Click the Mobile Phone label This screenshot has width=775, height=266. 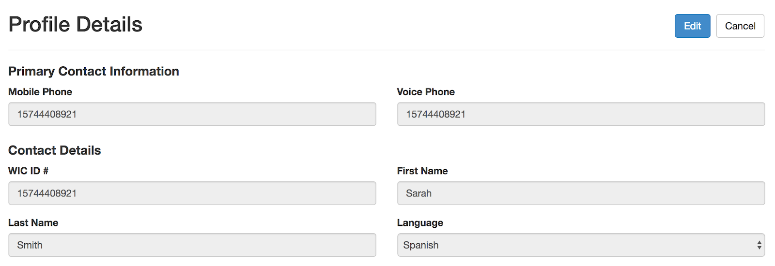(x=40, y=92)
